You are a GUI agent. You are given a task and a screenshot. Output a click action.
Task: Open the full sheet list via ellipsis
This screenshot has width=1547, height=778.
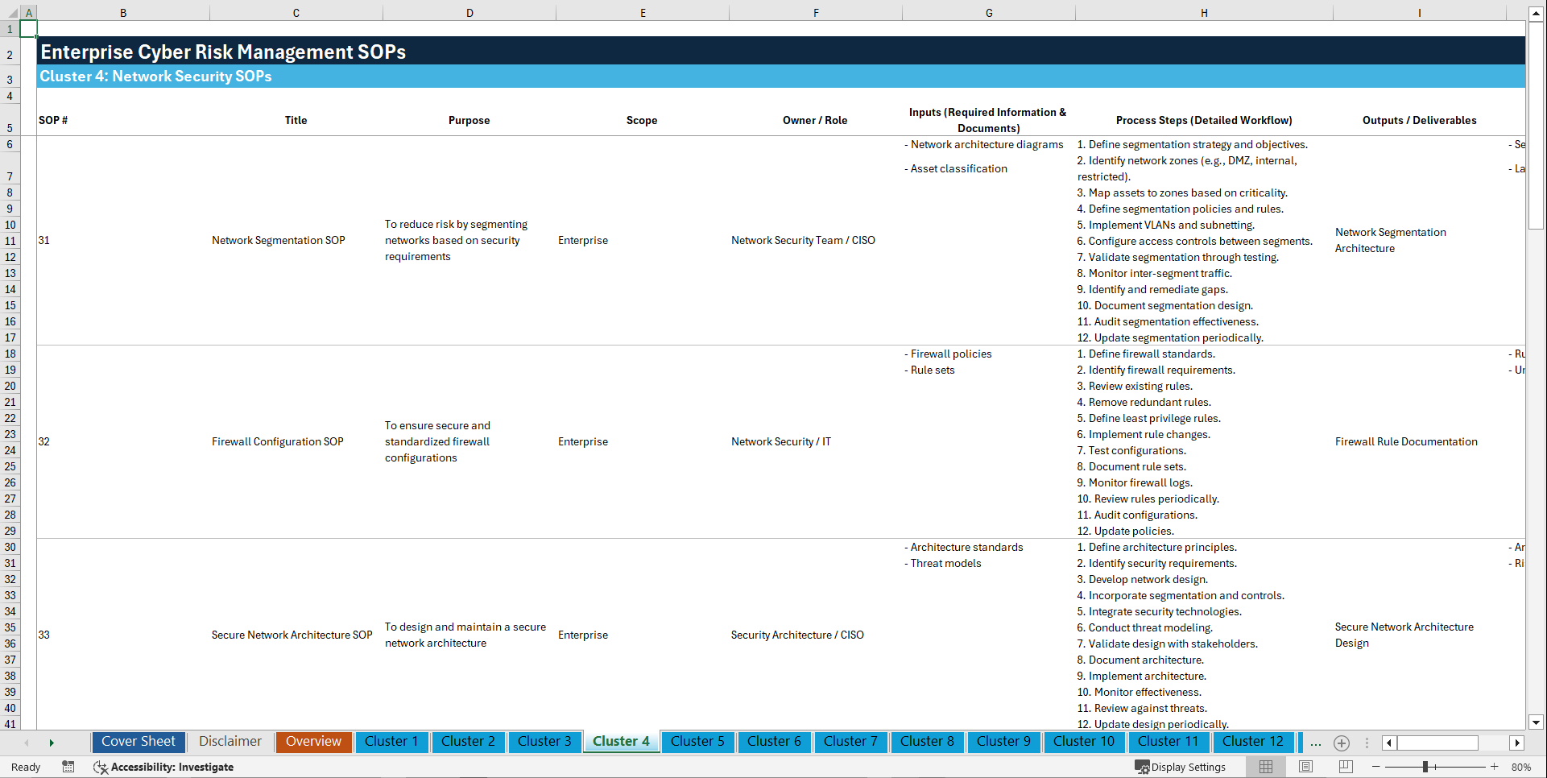(x=1315, y=743)
